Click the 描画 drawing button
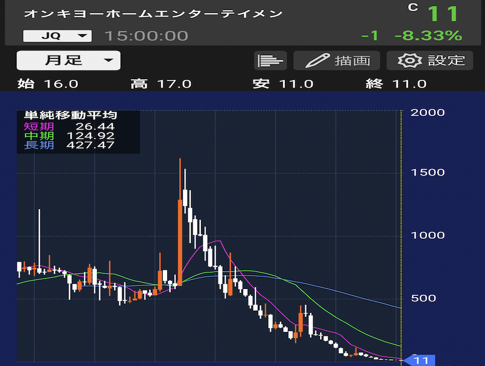The width and height of the screenshot is (485, 366). tap(336, 60)
